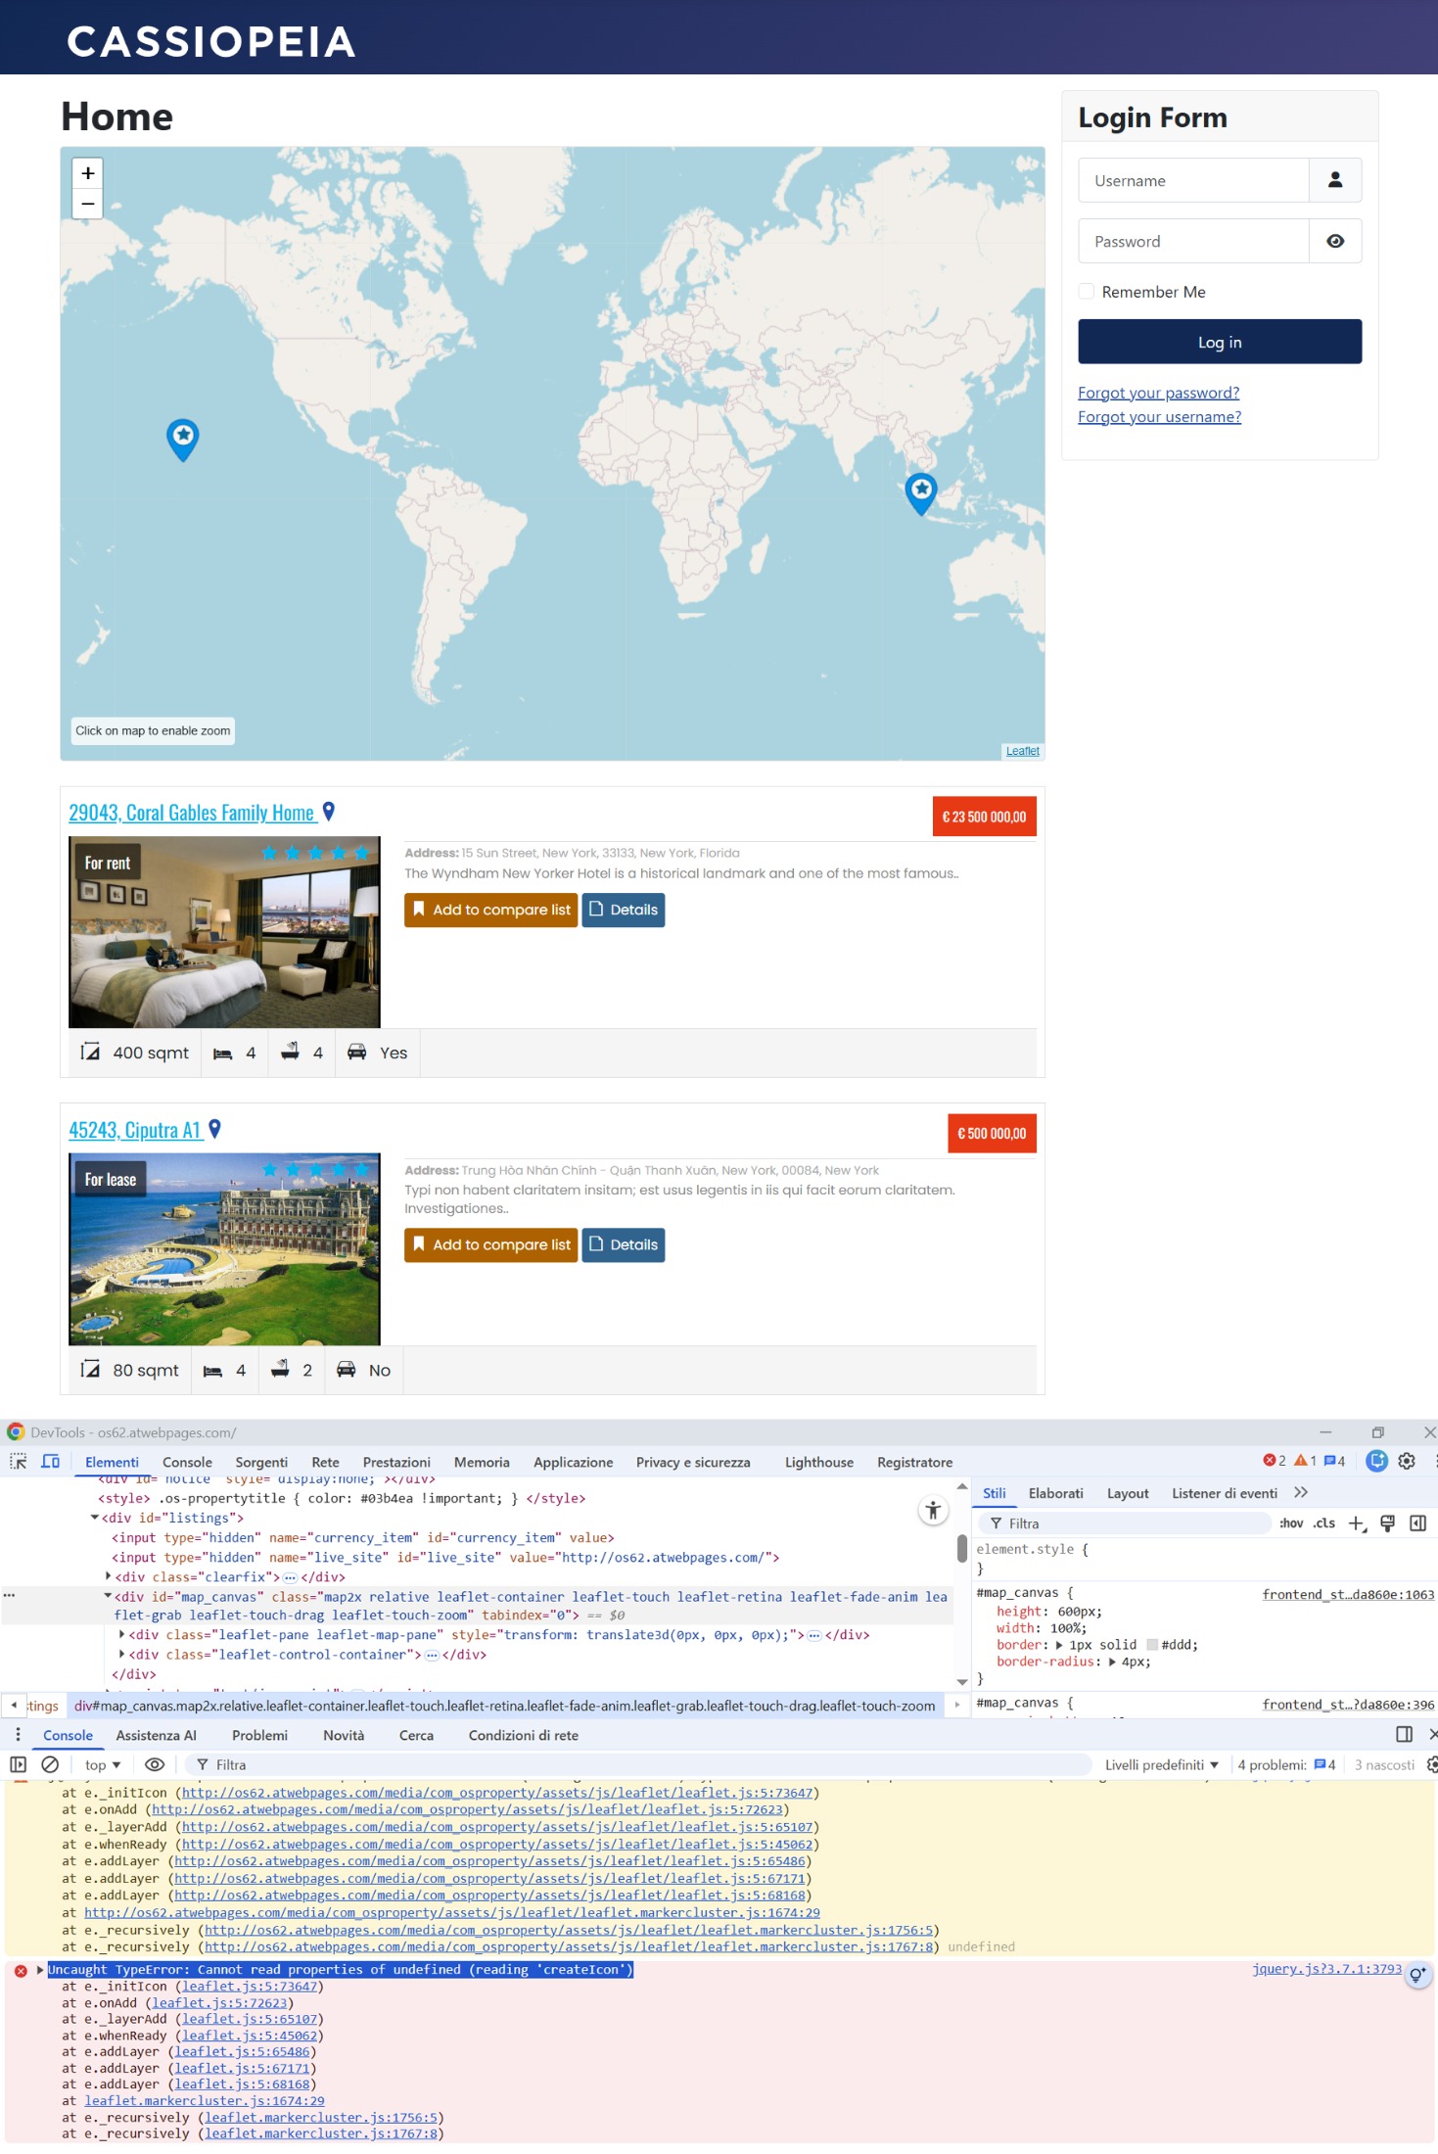Click the #ddd border color swatch
Screen dimensions: 1438x2154
[1152, 1645]
